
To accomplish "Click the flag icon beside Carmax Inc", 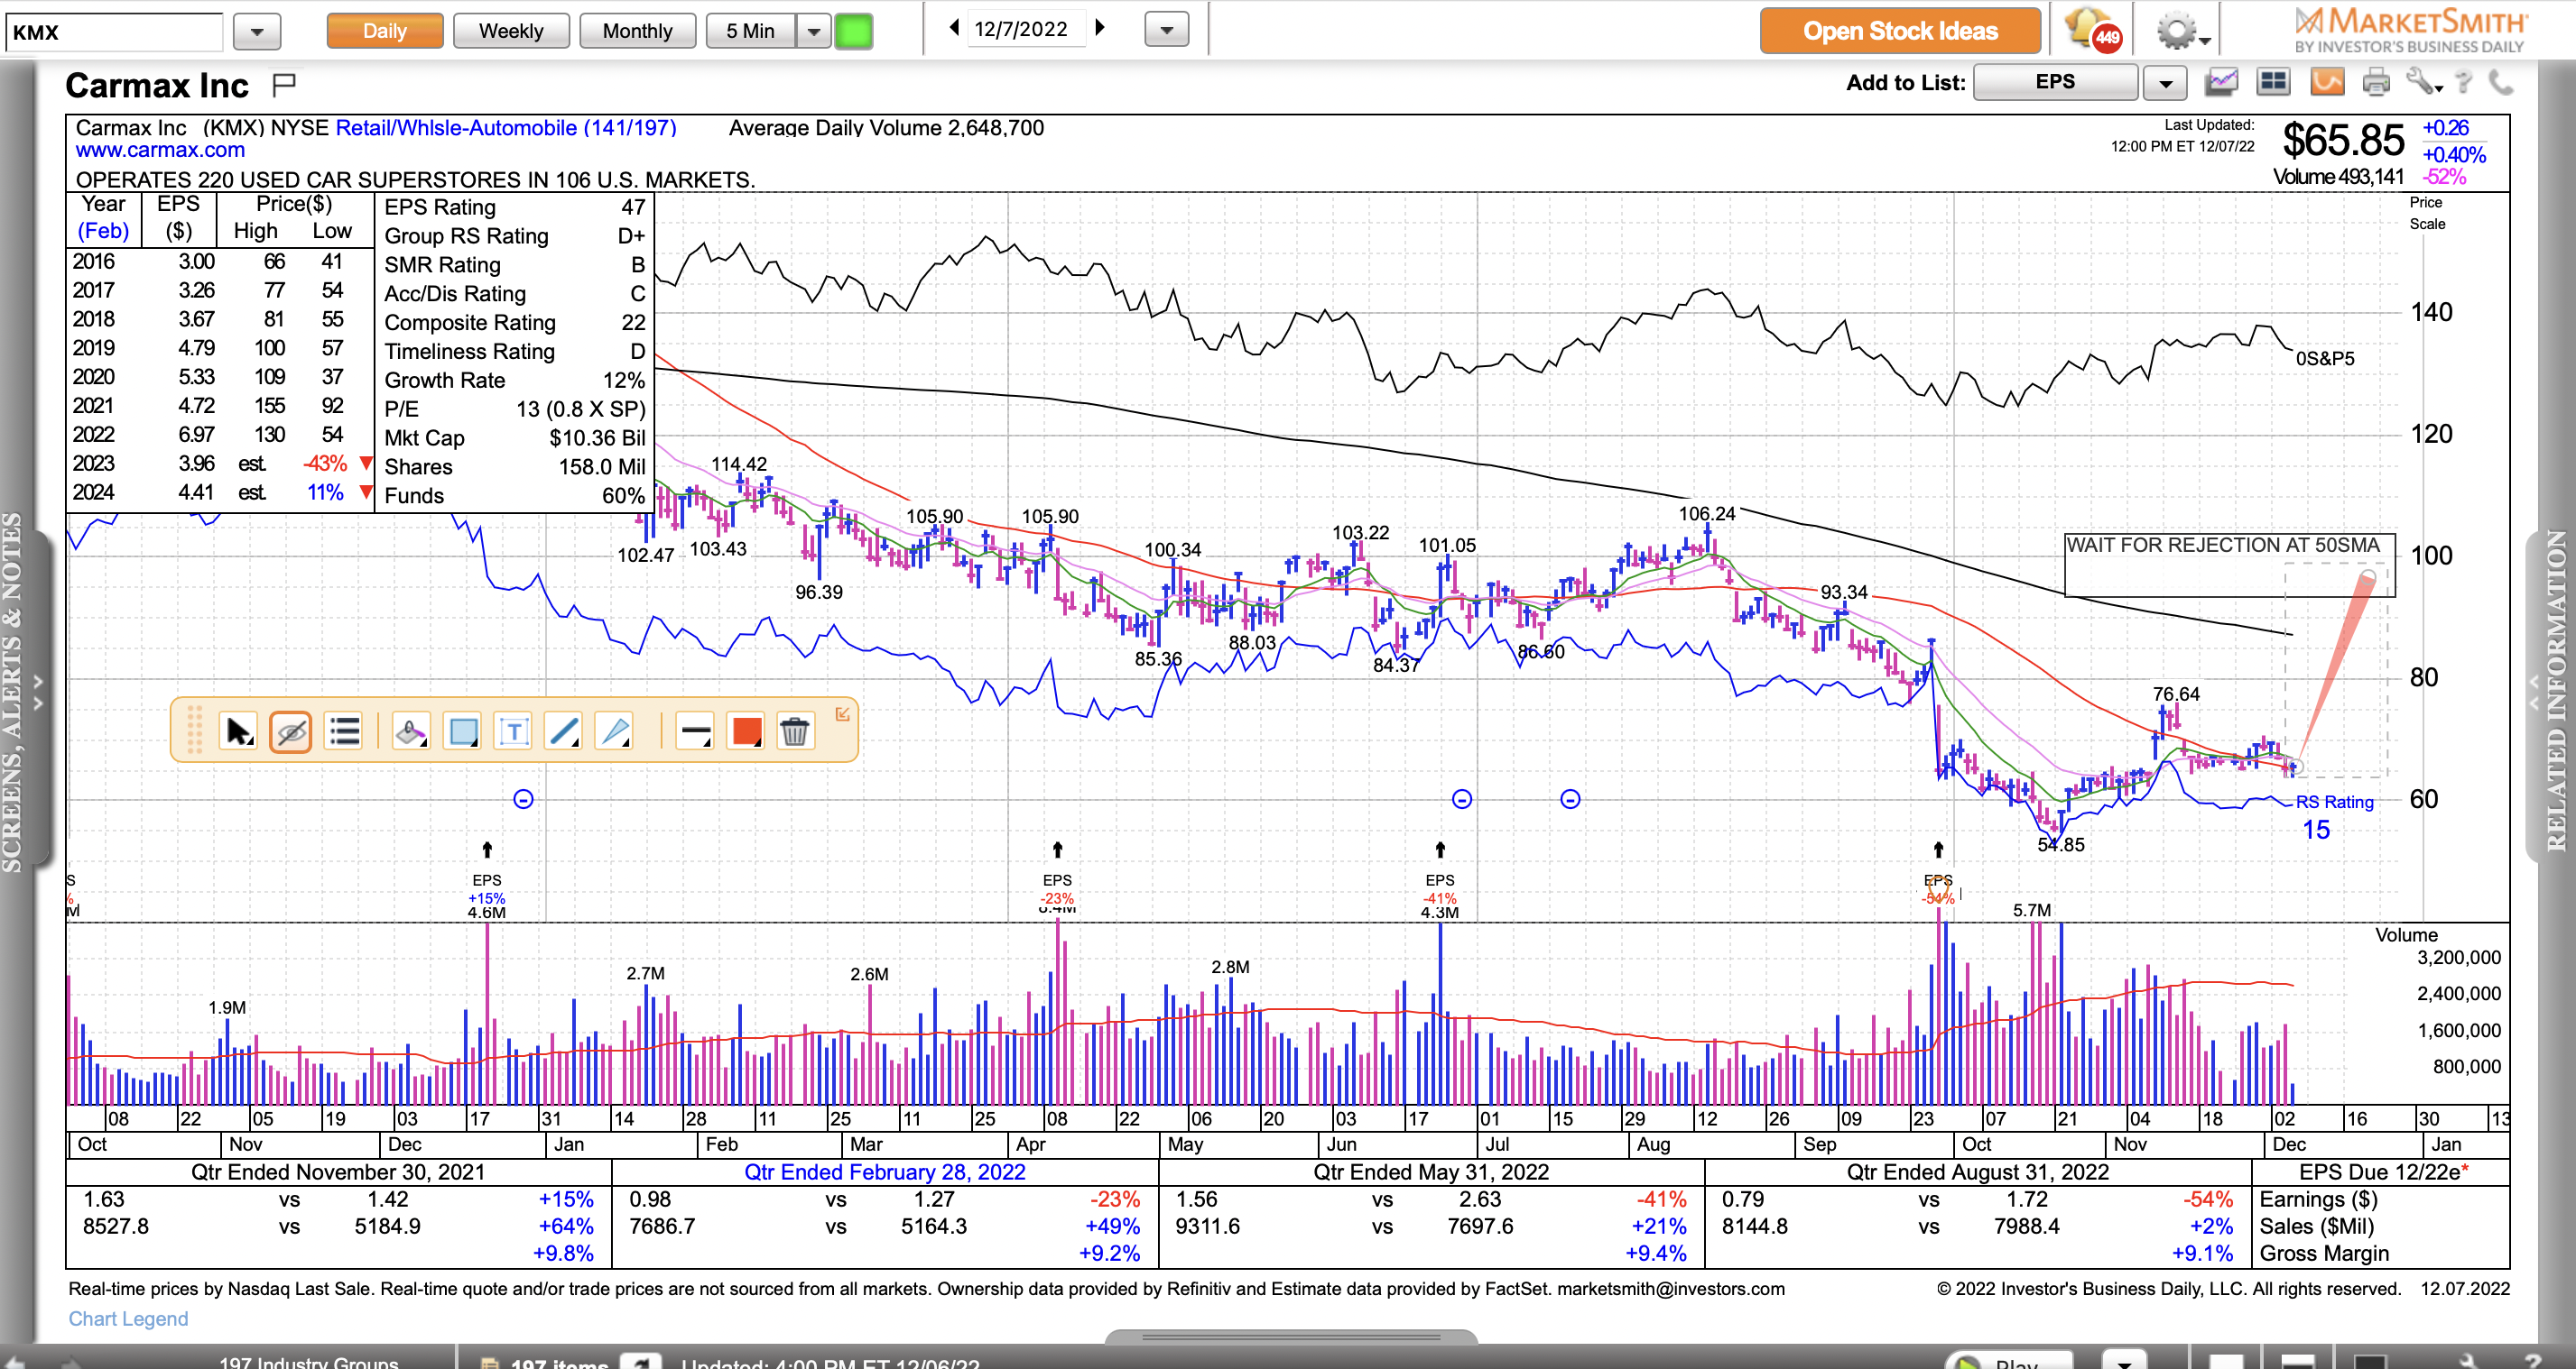I will (284, 84).
